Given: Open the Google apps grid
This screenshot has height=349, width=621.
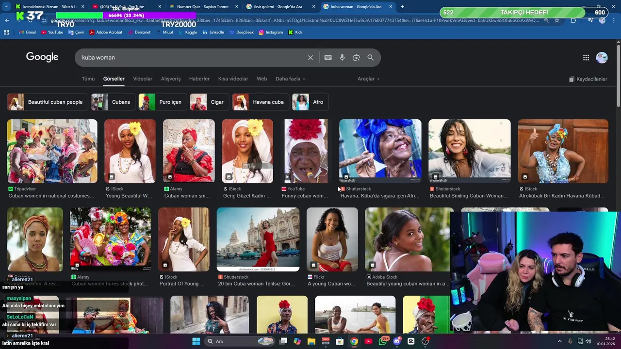Looking at the screenshot, I should (586, 58).
